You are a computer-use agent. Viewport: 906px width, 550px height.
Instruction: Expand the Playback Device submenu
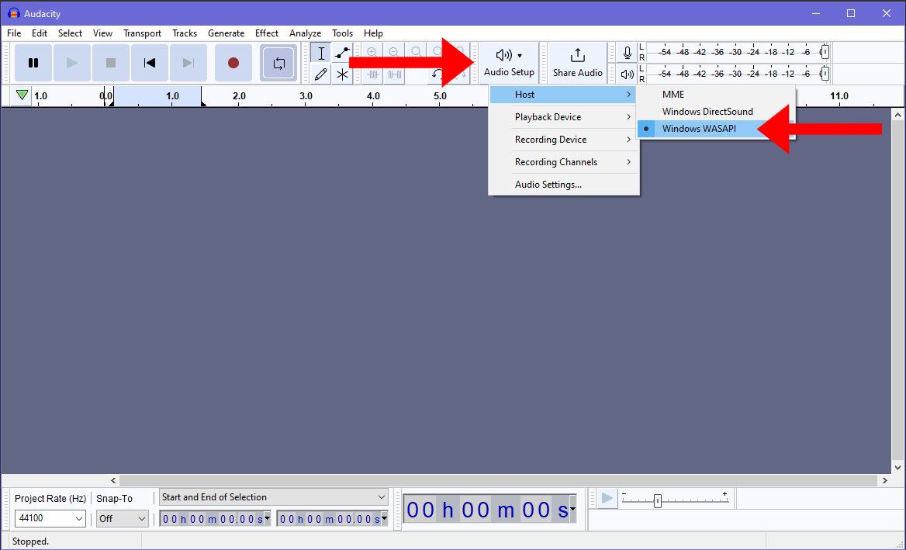point(563,117)
